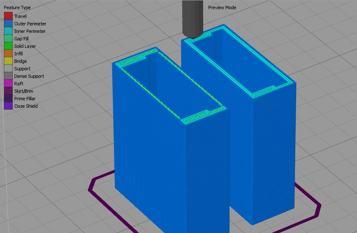This screenshot has width=357, height=233.
Task: Click the 'Raft' legend label
Action: pyautogui.click(x=19, y=84)
